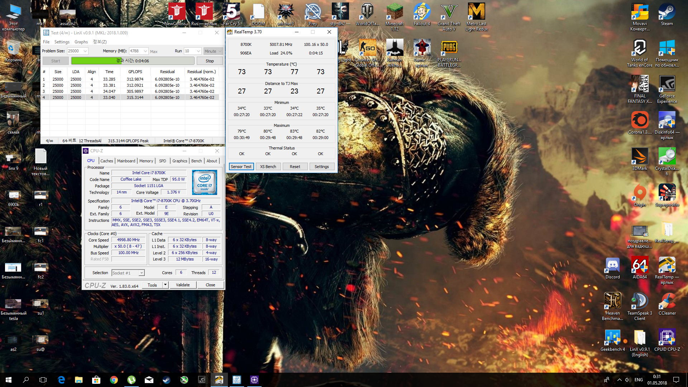688x387 pixels.
Task: Click the Chrome icon in the taskbar
Action: tap(114, 380)
